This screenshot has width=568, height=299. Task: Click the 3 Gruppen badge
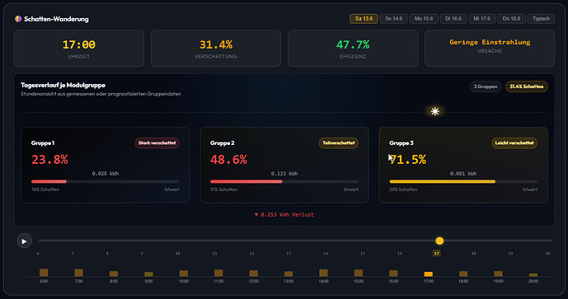pos(486,86)
